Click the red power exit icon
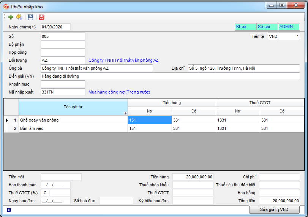 (x=41, y=17)
